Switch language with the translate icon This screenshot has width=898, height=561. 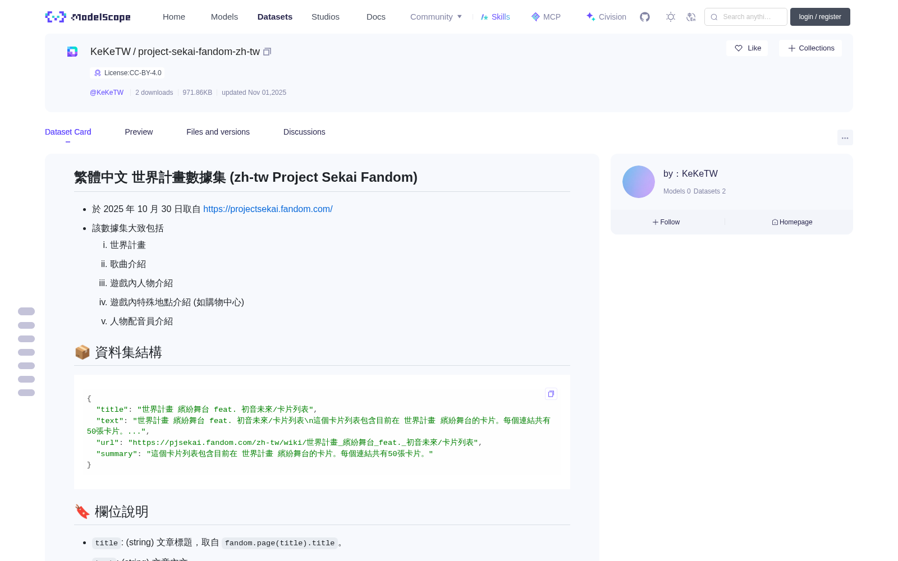click(691, 17)
